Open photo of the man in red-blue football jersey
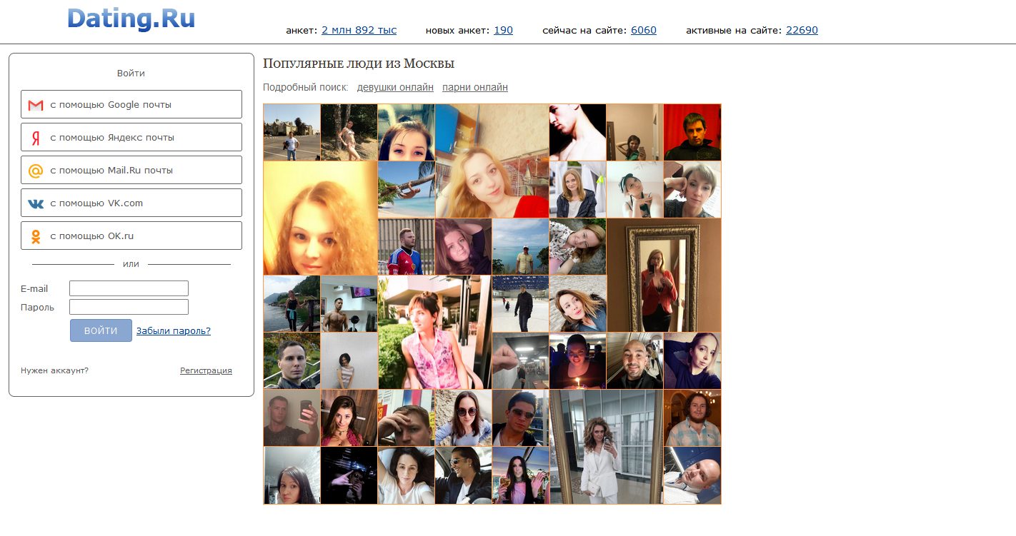Image resolution: width=1016 pixels, height=536 pixels. point(406,246)
